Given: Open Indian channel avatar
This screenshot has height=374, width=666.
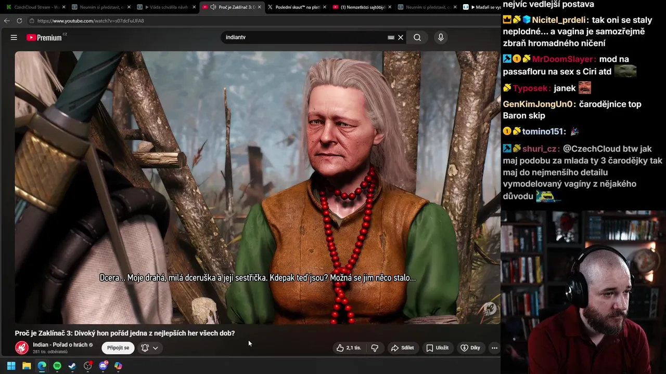Looking at the screenshot, I should tap(22, 348).
